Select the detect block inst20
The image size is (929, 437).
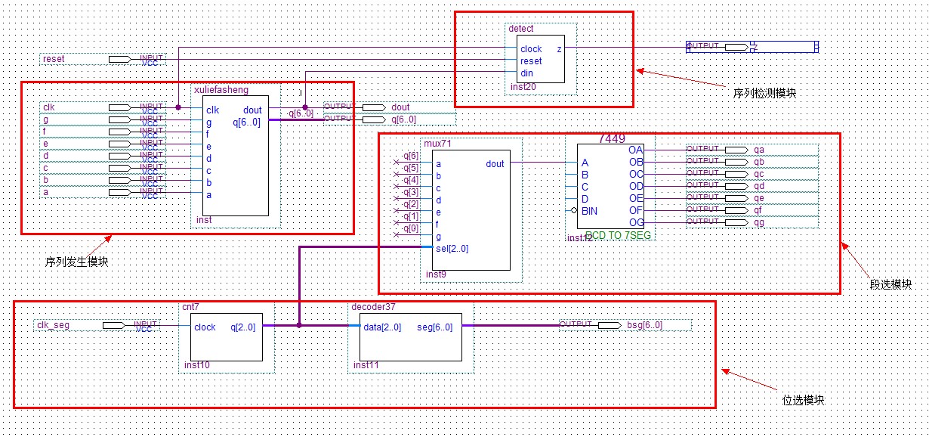541,59
